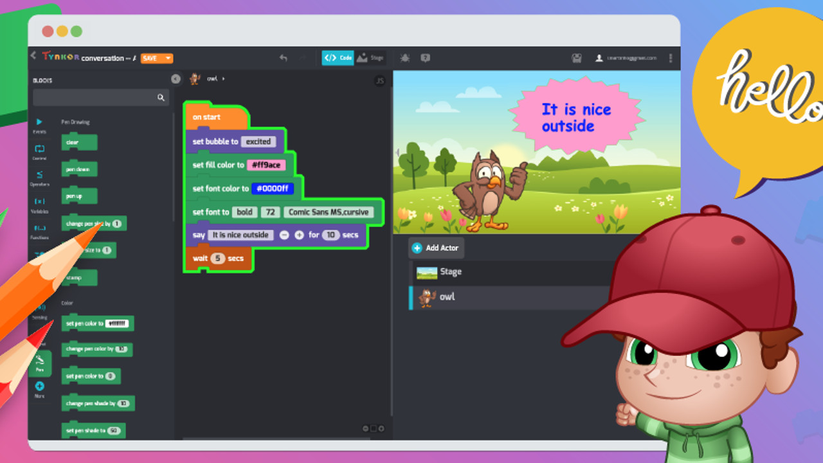Screen dimensions: 823x463
Task: Switch to the Stage tab
Action: click(370, 58)
